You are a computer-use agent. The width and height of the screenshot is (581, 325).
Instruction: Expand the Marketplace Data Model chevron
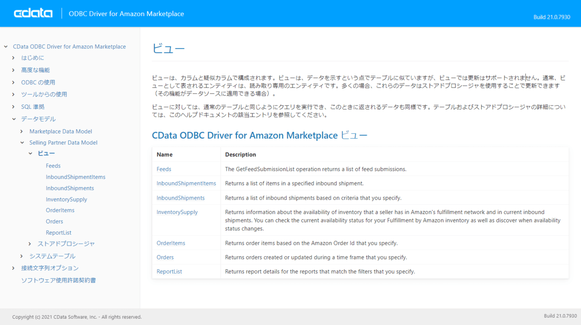click(x=22, y=132)
